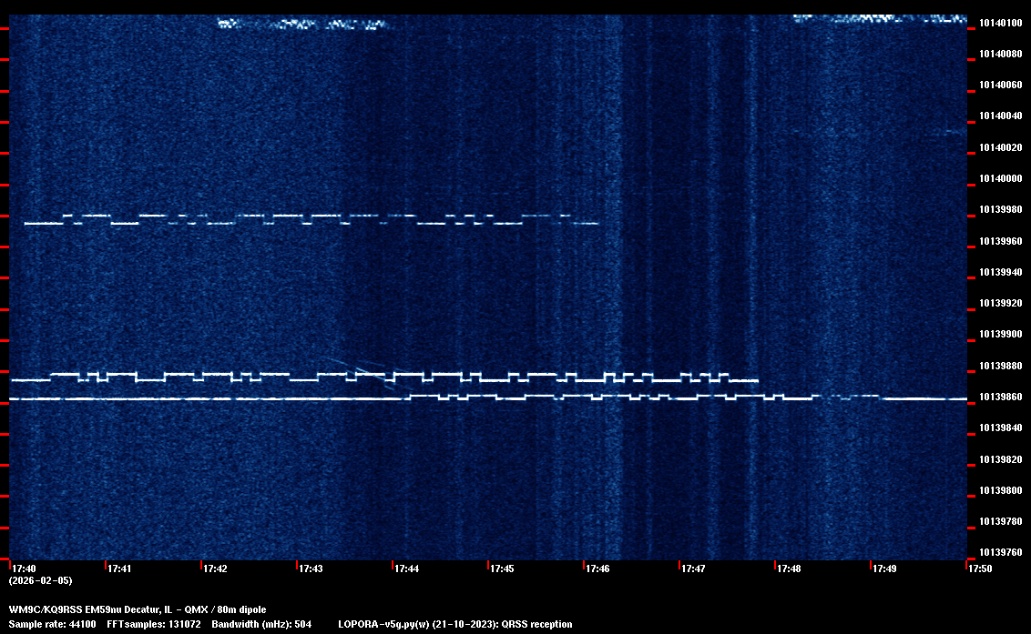Click the bright signal burst at top right corner
The height and width of the screenshot is (634, 1031).
pyautogui.click(x=879, y=17)
